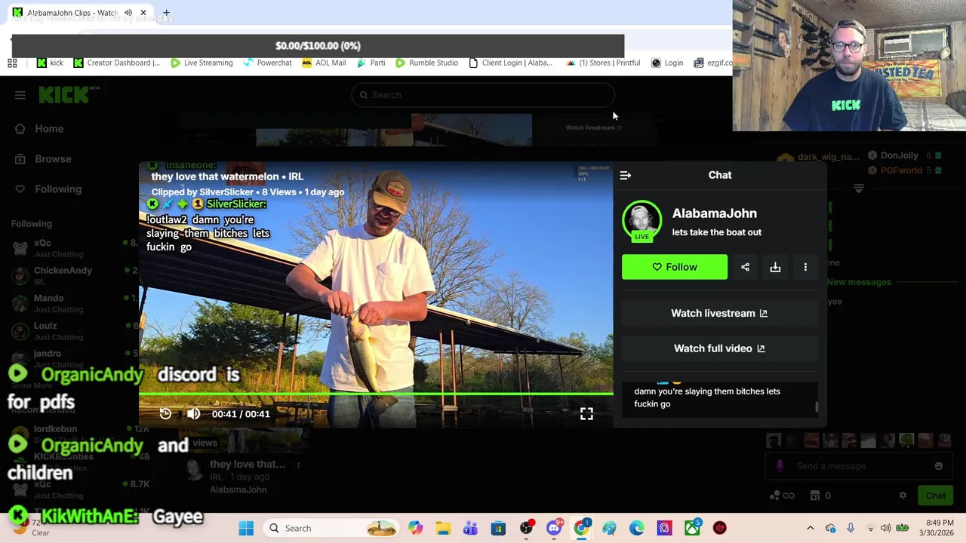The image size is (966, 543).
Task: Open the AOL Mail bookmark
Action: [x=324, y=63]
